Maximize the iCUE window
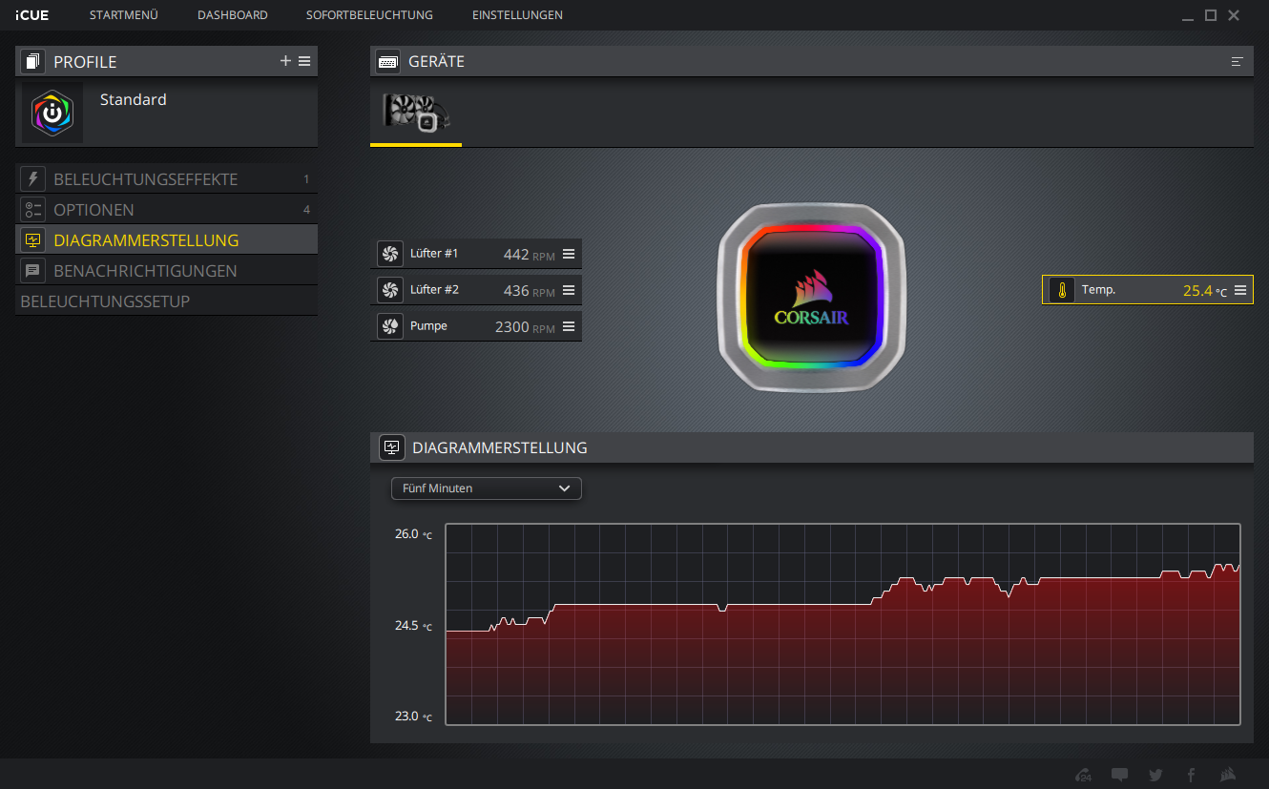This screenshot has height=789, width=1269. 1211,15
